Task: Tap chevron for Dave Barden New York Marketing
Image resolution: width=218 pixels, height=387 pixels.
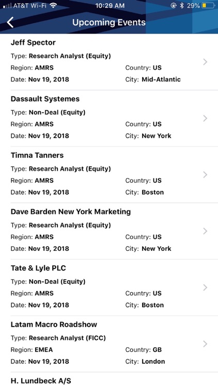Action: 205,231
